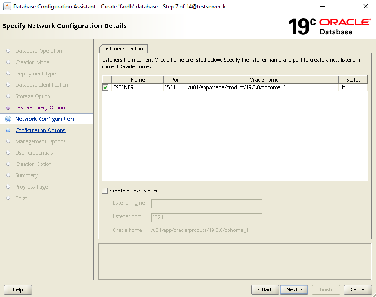Click the Java application icon in title bar
This screenshot has height=297, width=376.
pos(7,7)
